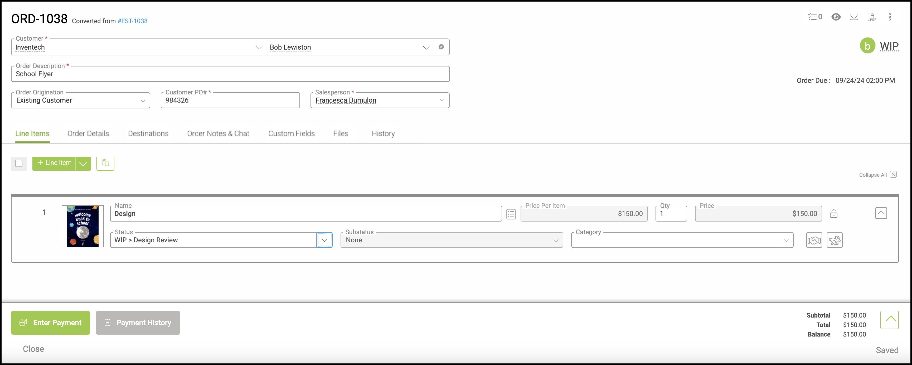Open the #EST-1038 estimate link
The width and height of the screenshot is (912, 365).
132,21
